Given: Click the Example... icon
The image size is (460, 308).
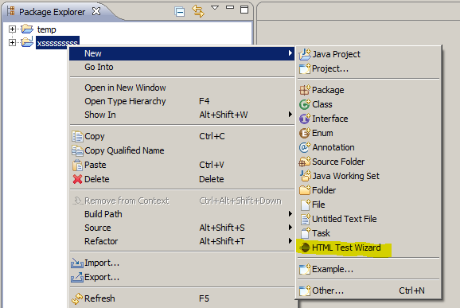Looking at the screenshot, I should coord(305,269).
